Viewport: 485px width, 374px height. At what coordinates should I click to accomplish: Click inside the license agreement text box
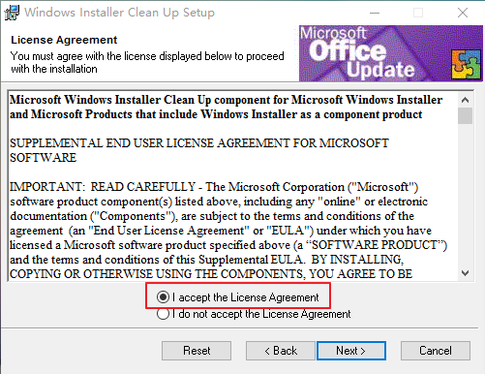point(232,186)
